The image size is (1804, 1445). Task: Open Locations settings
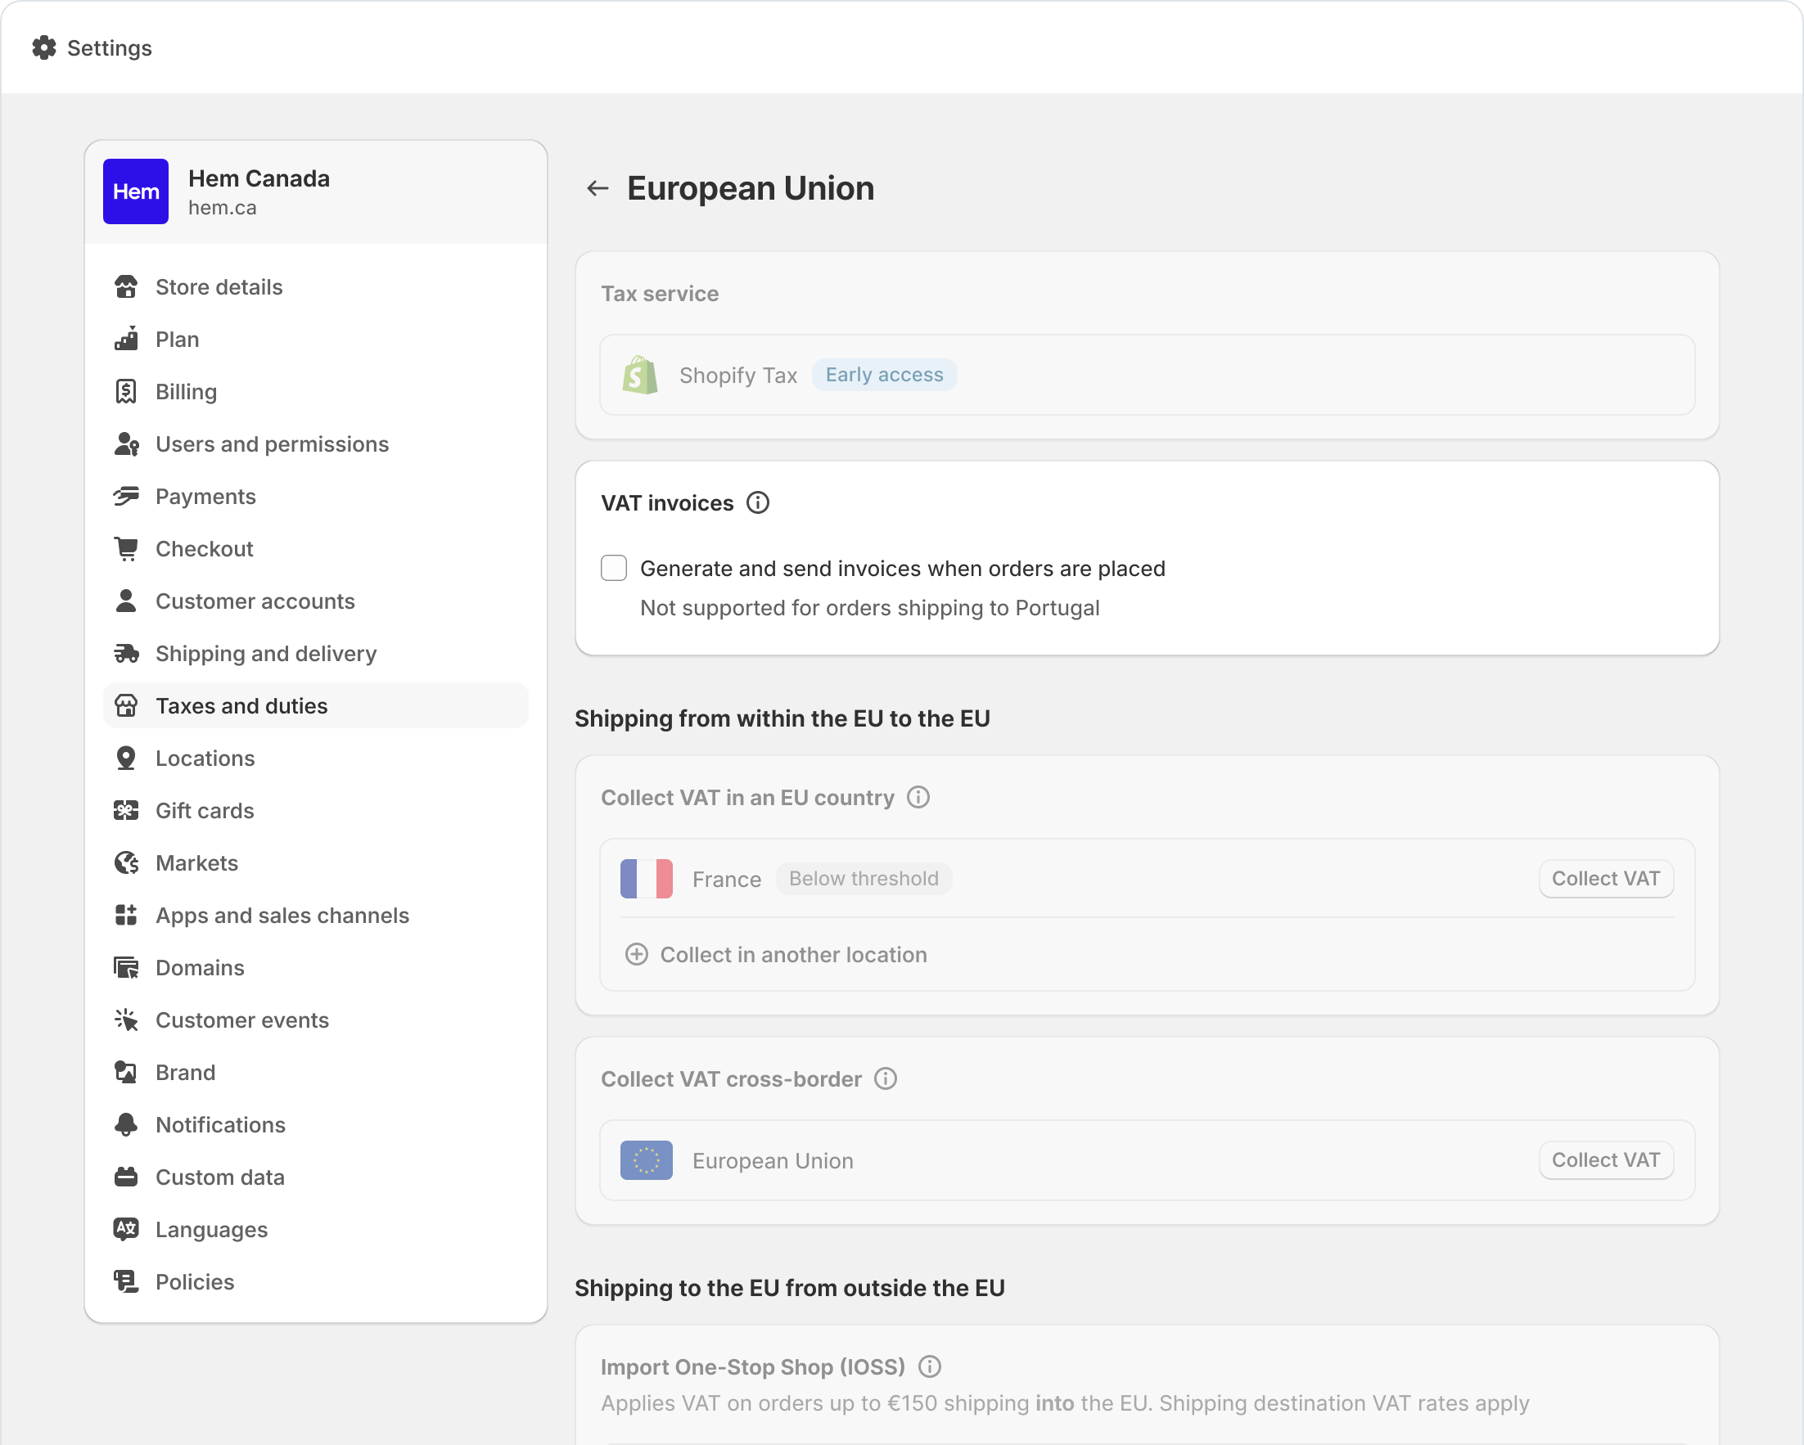pyautogui.click(x=315, y=759)
